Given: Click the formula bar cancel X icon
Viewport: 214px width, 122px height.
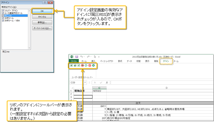Looking at the screenshot, I should 95,82.
